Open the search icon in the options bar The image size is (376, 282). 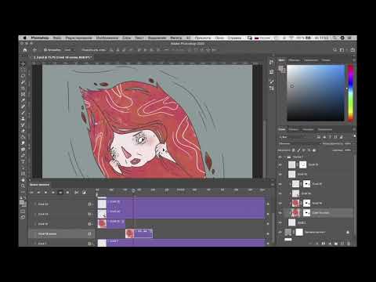click(x=335, y=50)
